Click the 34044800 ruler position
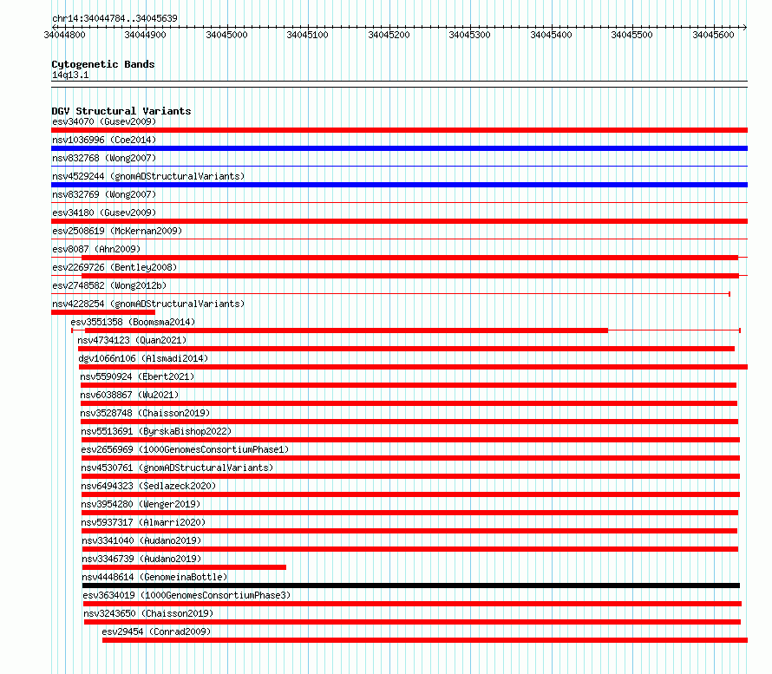The height and width of the screenshot is (674, 772). pyautogui.click(x=64, y=35)
